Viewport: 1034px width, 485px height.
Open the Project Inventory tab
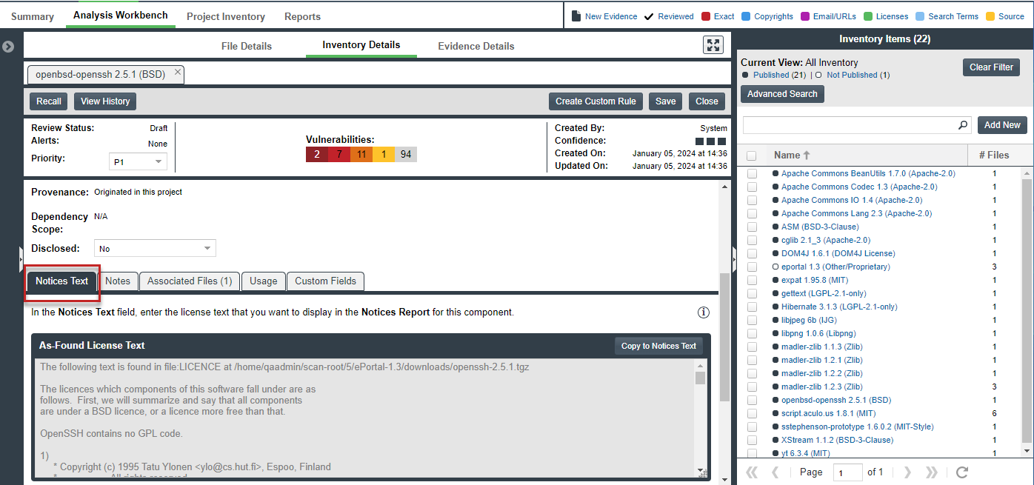point(225,16)
